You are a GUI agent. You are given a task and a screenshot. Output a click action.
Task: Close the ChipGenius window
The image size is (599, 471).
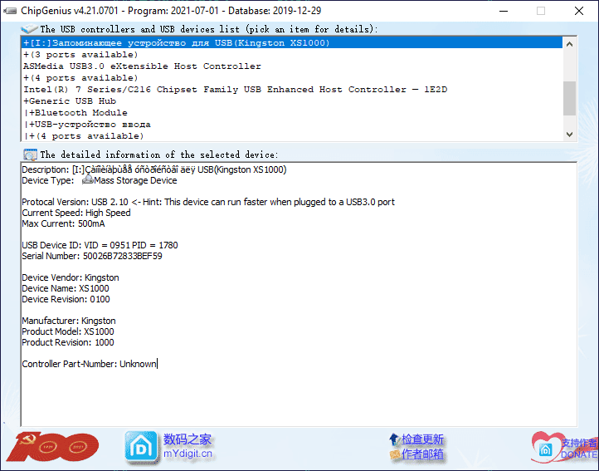point(579,11)
